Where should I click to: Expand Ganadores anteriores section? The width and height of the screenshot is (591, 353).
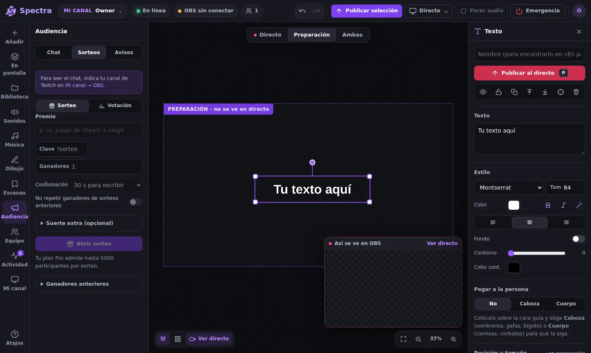coord(89,284)
